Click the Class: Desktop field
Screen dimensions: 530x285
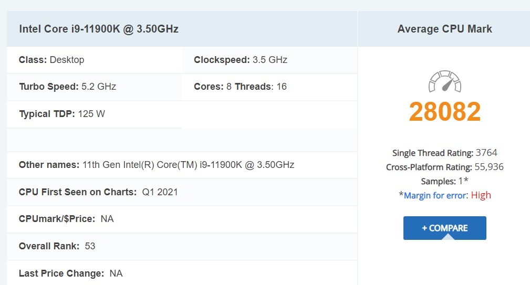tap(51, 60)
